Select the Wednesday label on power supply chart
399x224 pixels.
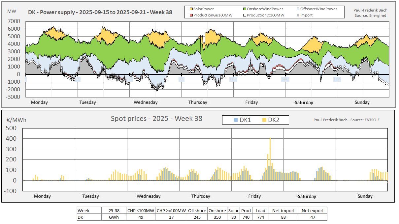tap(146, 102)
